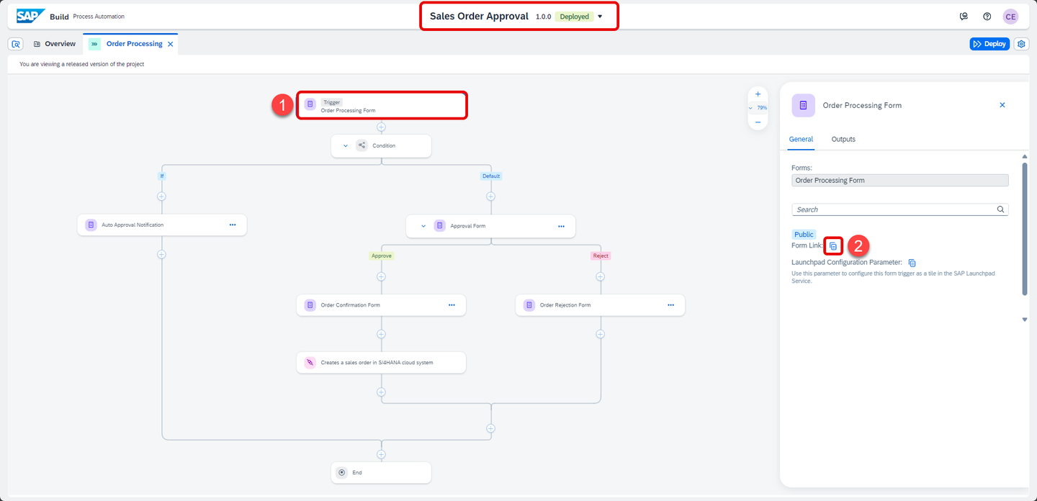Click the sales order action's pink icon
Image resolution: width=1037 pixels, height=501 pixels.
(x=310, y=363)
